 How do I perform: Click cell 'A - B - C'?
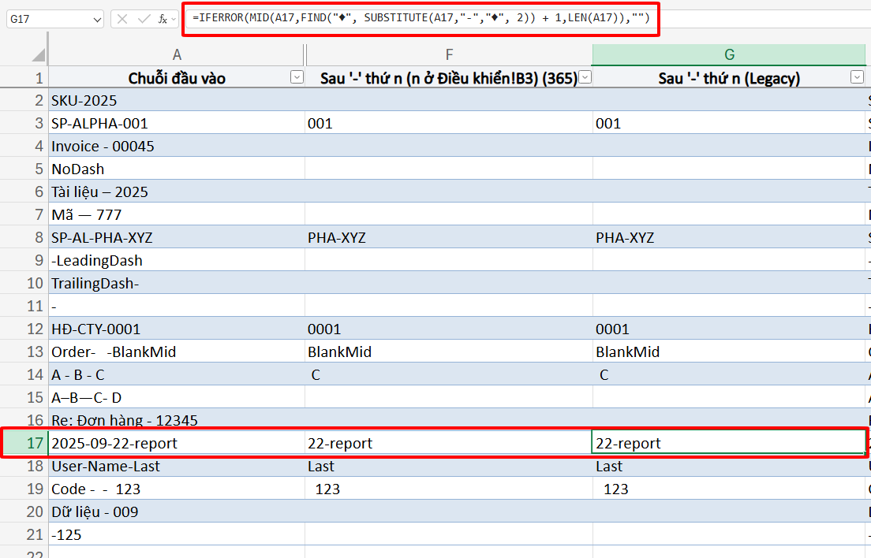tap(177, 375)
